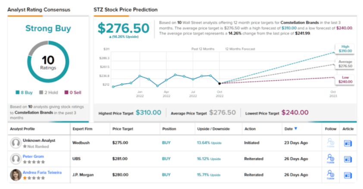Open the J.P. Morgan rating article
Image resolution: width=363 pixels, height=189 pixels.
click(348, 174)
